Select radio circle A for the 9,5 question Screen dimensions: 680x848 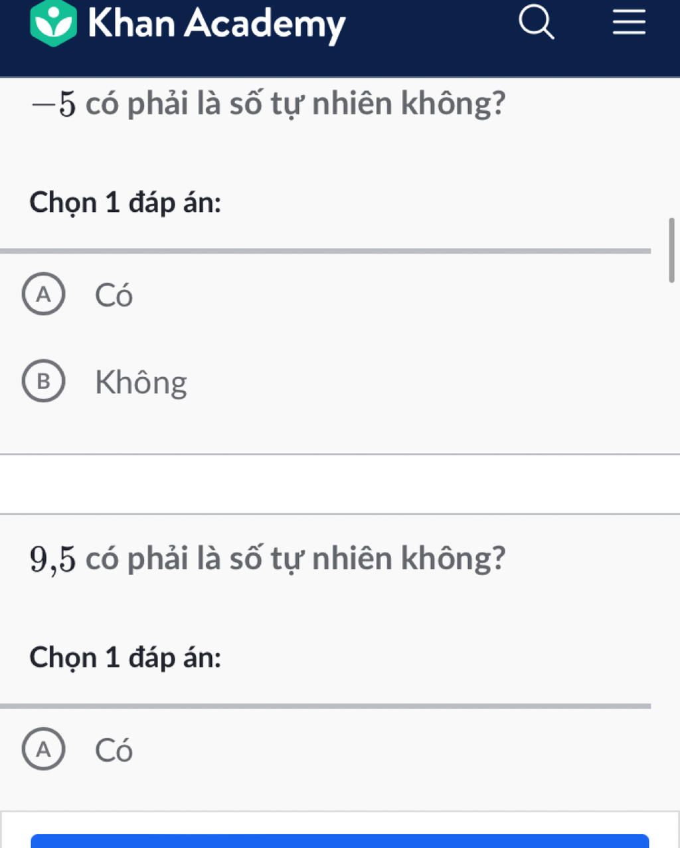(x=44, y=749)
